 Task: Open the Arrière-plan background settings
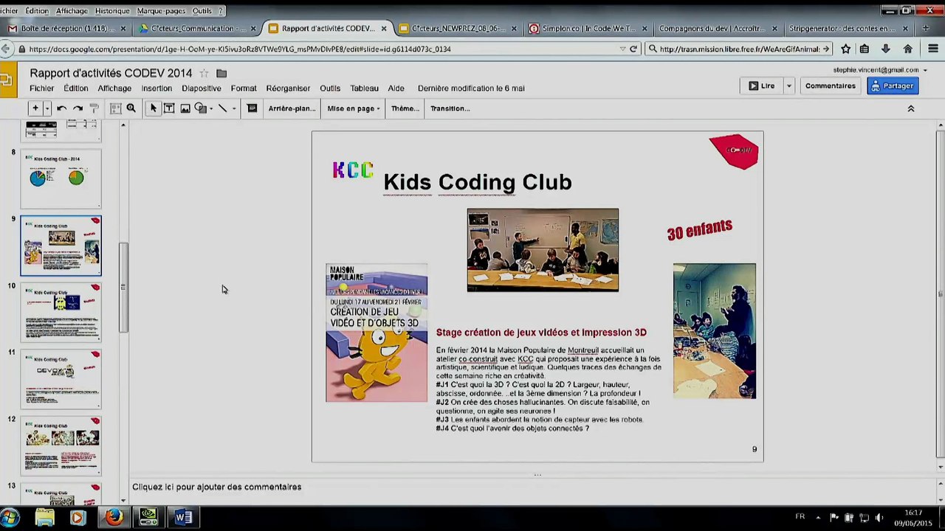coord(292,108)
